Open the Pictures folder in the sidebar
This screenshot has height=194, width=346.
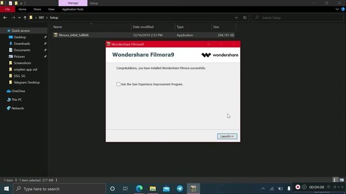coord(19,57)
